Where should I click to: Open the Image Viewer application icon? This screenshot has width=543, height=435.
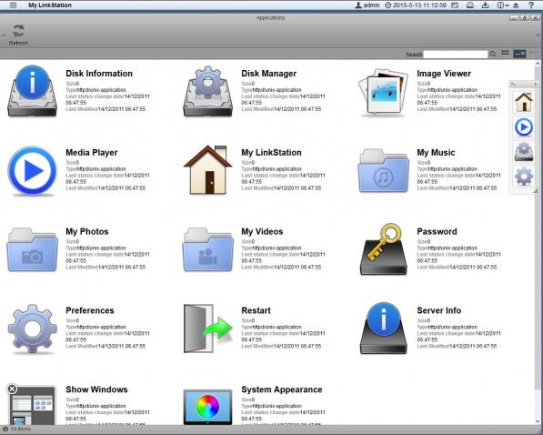coord(383,92)
